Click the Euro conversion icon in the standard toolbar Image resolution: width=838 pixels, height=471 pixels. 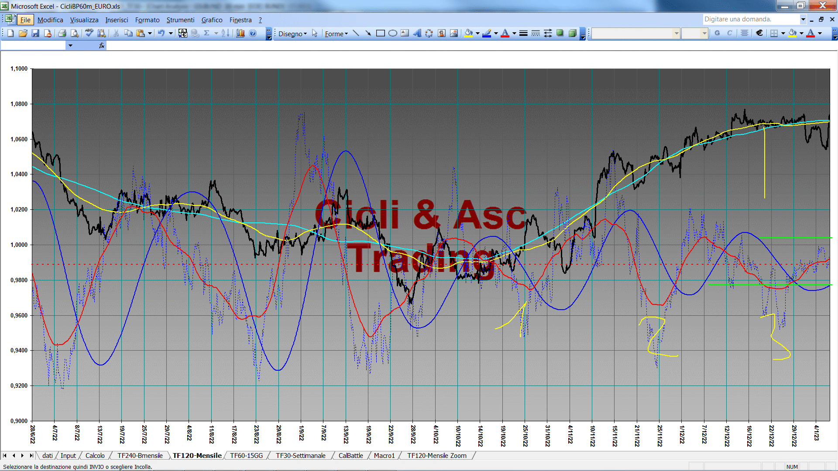[183, 33]
